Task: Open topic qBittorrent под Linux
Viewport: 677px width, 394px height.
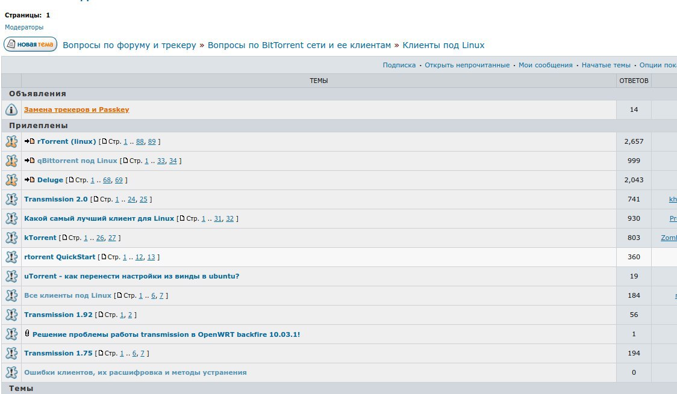Action: (x=77, y=161)
